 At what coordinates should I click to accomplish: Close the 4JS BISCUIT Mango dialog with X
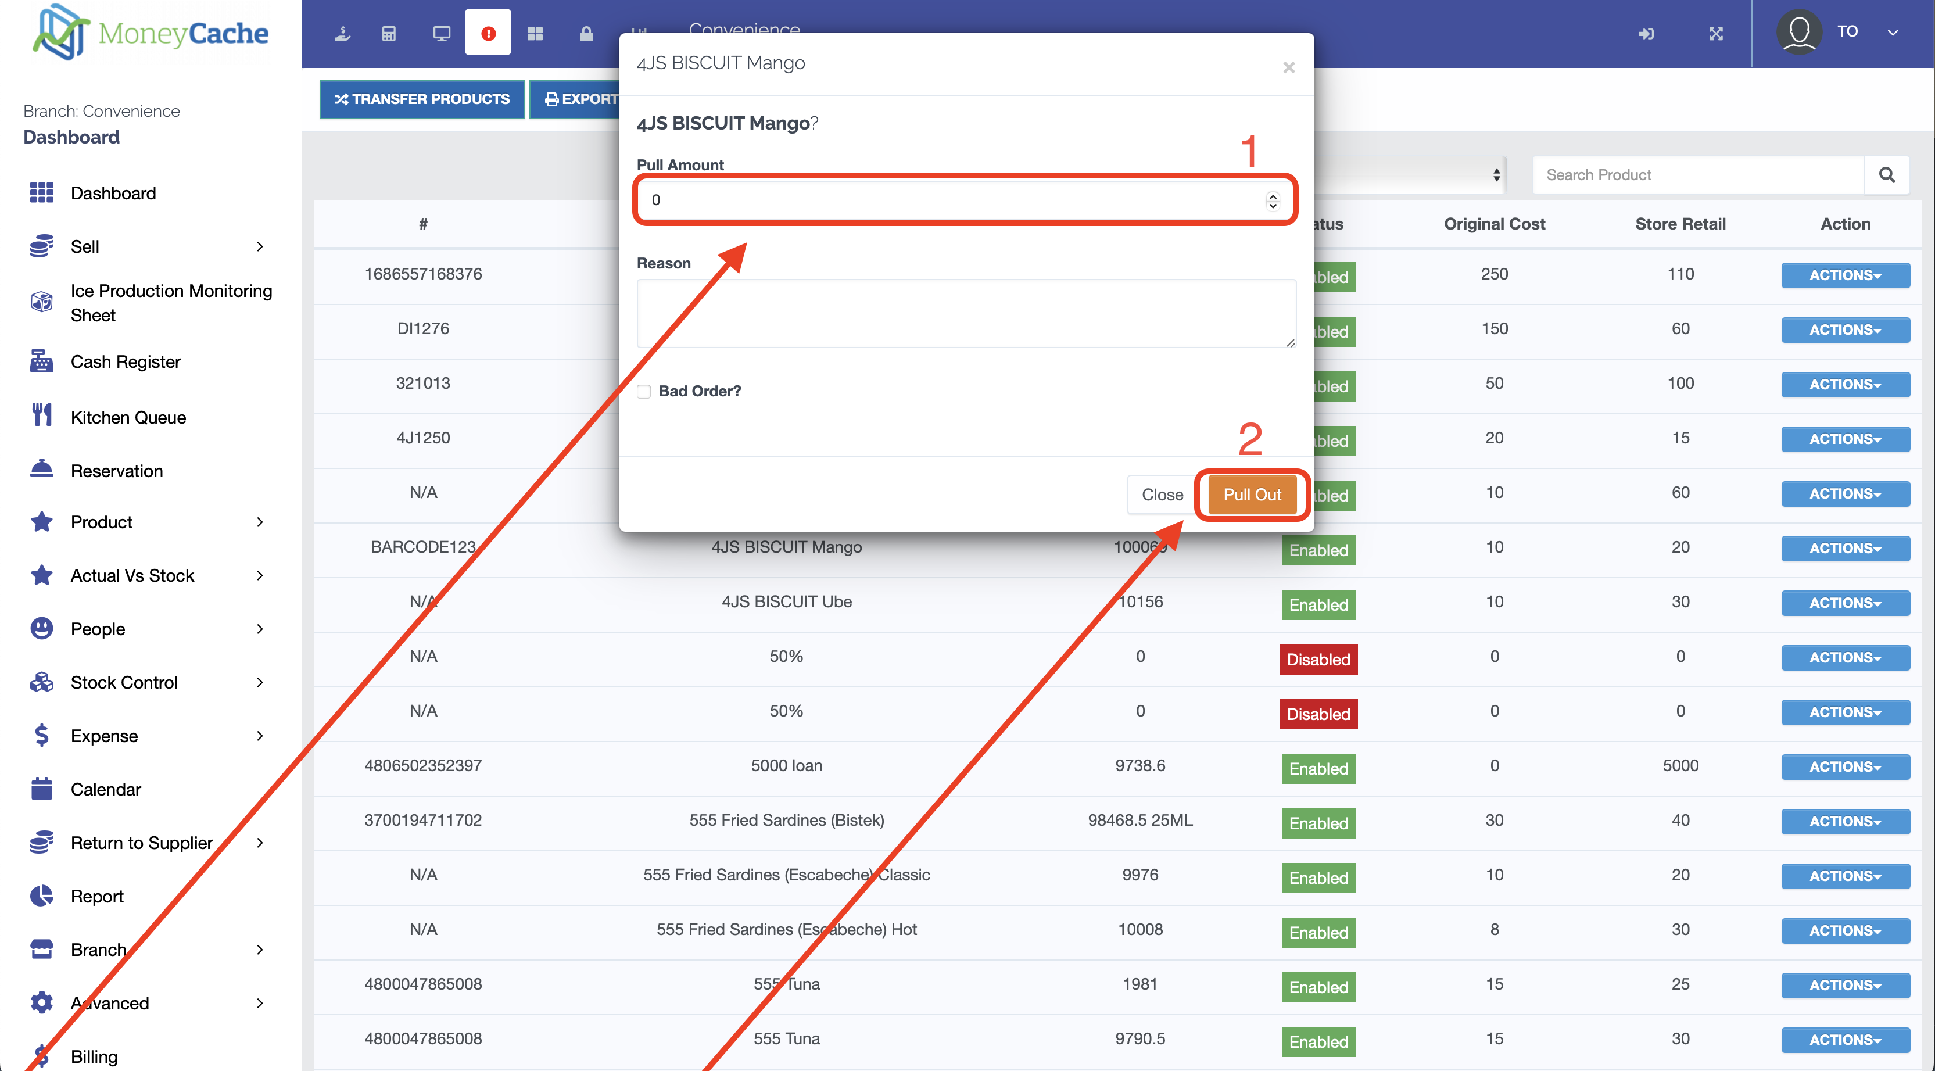1288,67
